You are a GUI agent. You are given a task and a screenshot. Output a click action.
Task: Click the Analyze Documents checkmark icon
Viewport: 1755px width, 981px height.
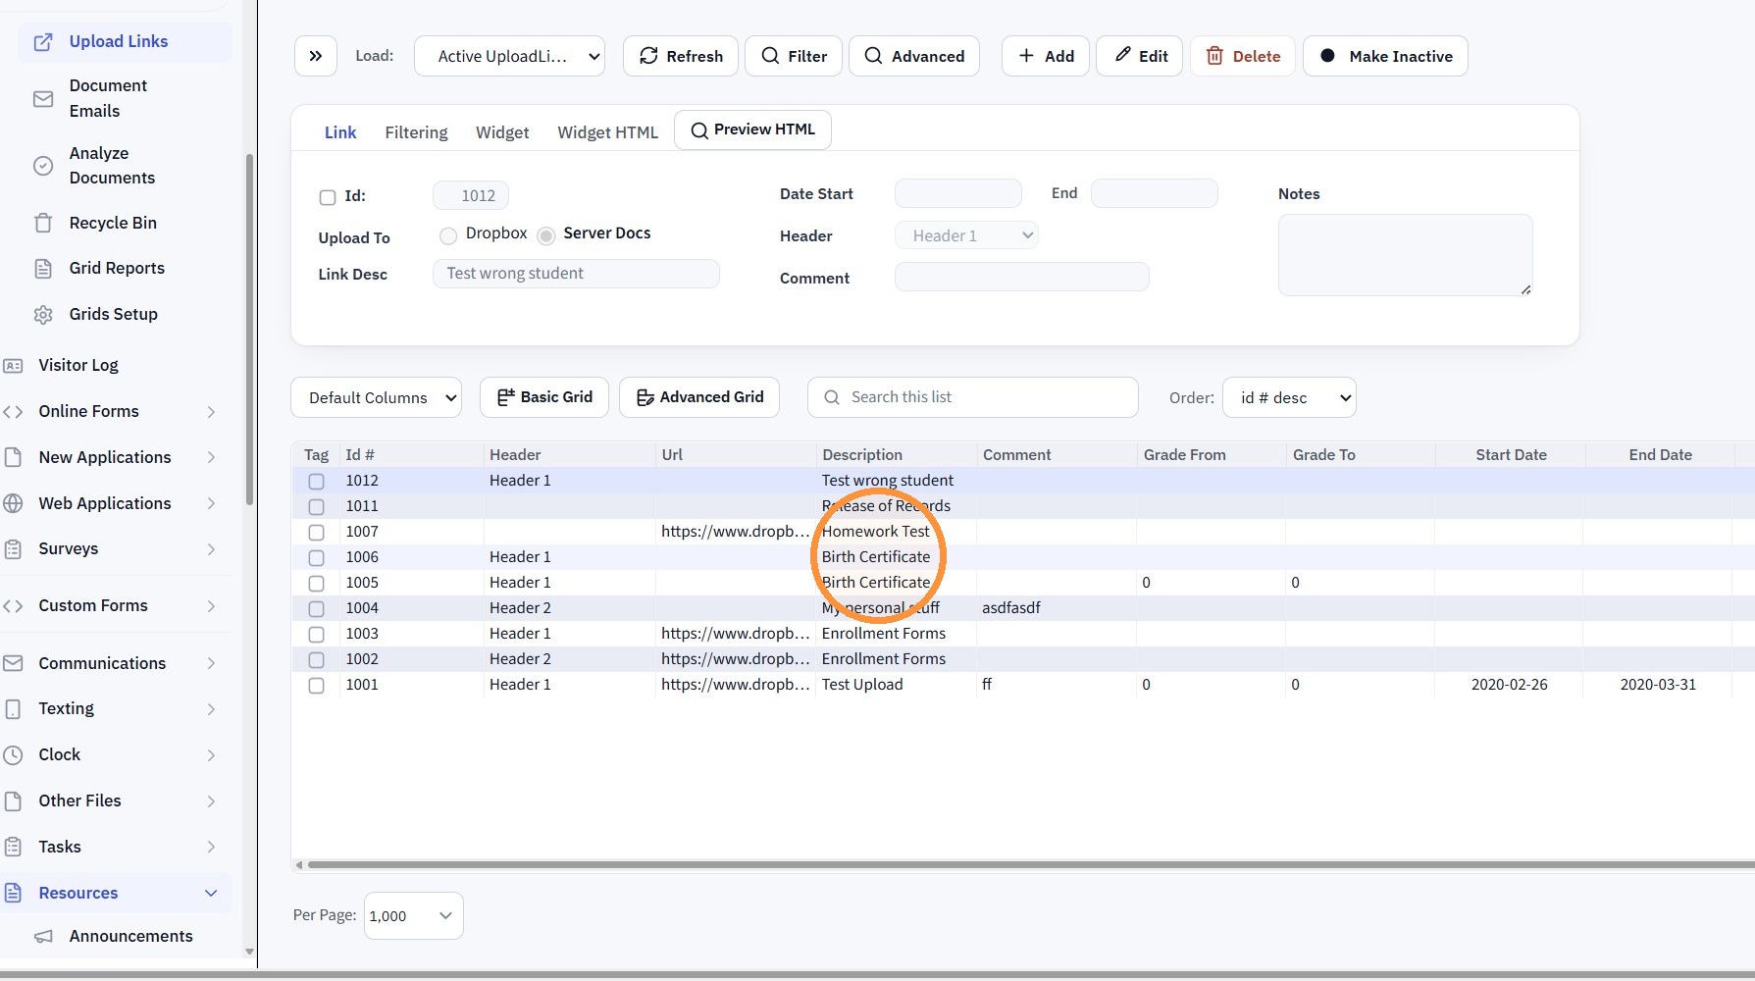click(43, 166)
